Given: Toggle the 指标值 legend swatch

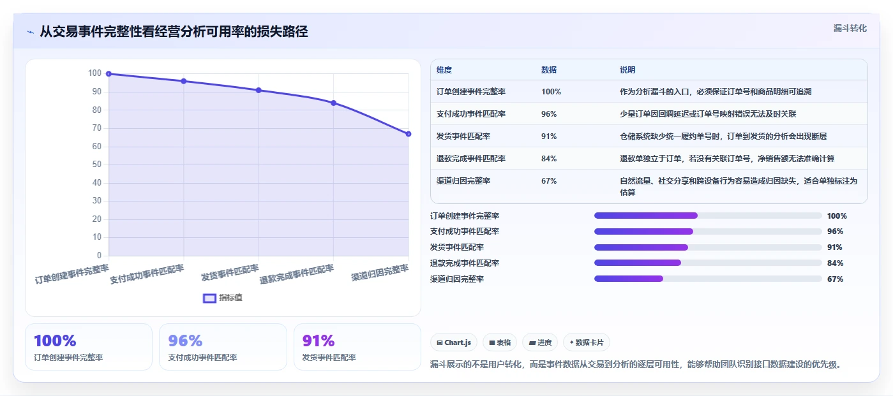Looking at the screenshot, I should [209, 298].
